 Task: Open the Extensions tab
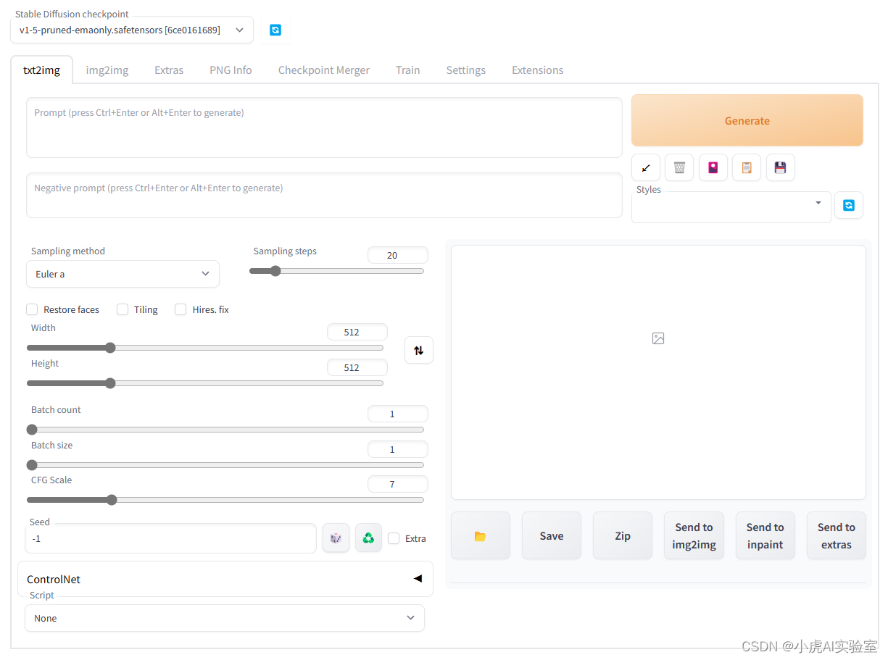[x=538, y=70]
